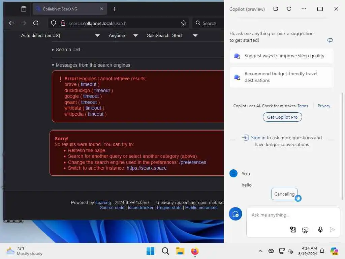Click Get Copilot Pro button
Screen dimensions: 345x259
coord(282,117)
